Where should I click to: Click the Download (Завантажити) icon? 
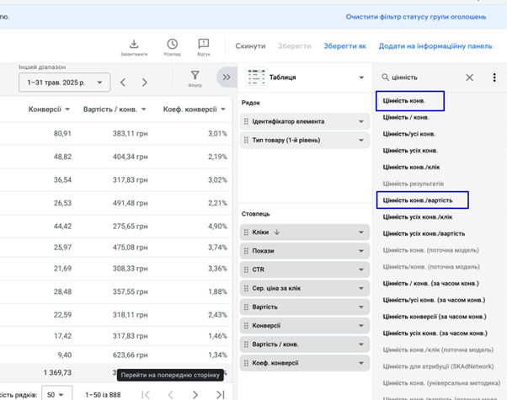133,44
